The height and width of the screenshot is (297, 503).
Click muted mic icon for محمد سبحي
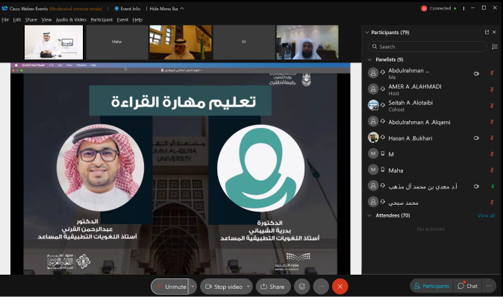pyautogui.click(x=492, y=202)
